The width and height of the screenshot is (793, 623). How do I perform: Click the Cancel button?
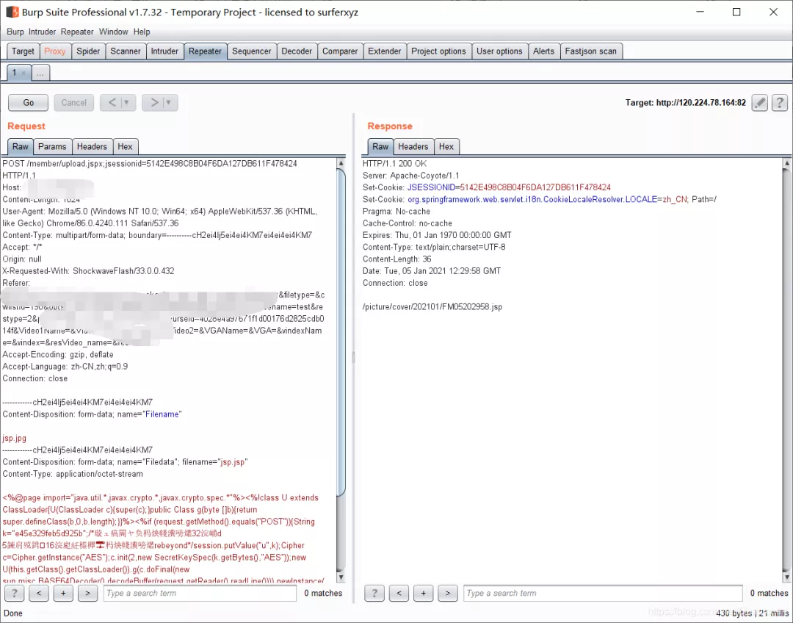pos(74,103)
